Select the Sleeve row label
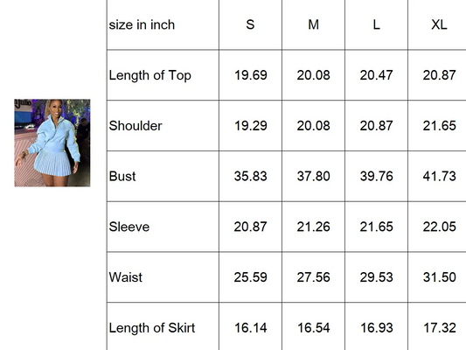 tap(163, 227)
